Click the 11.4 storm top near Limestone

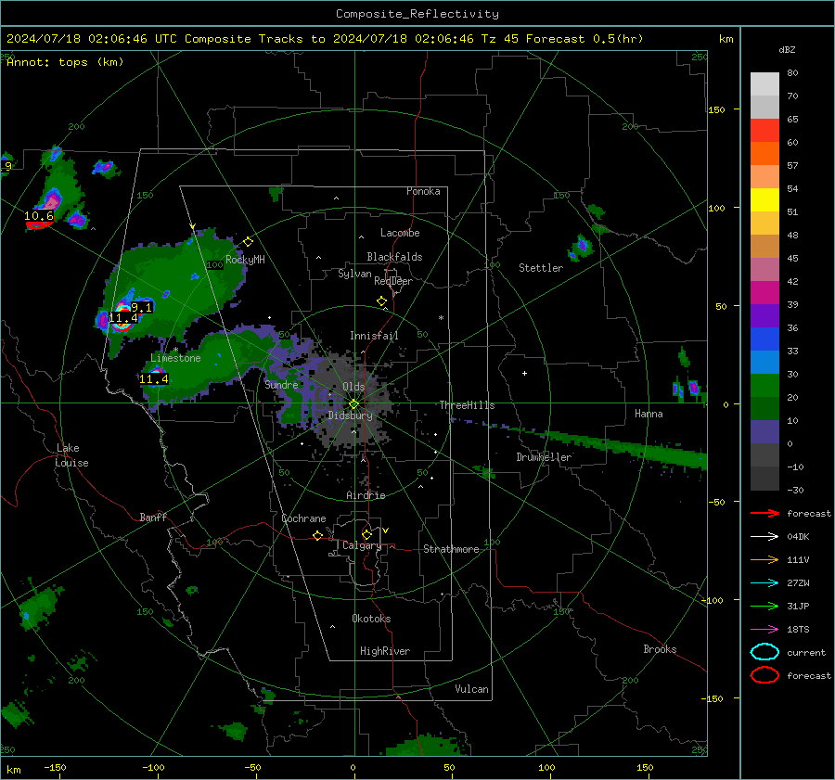click(154, 379)
